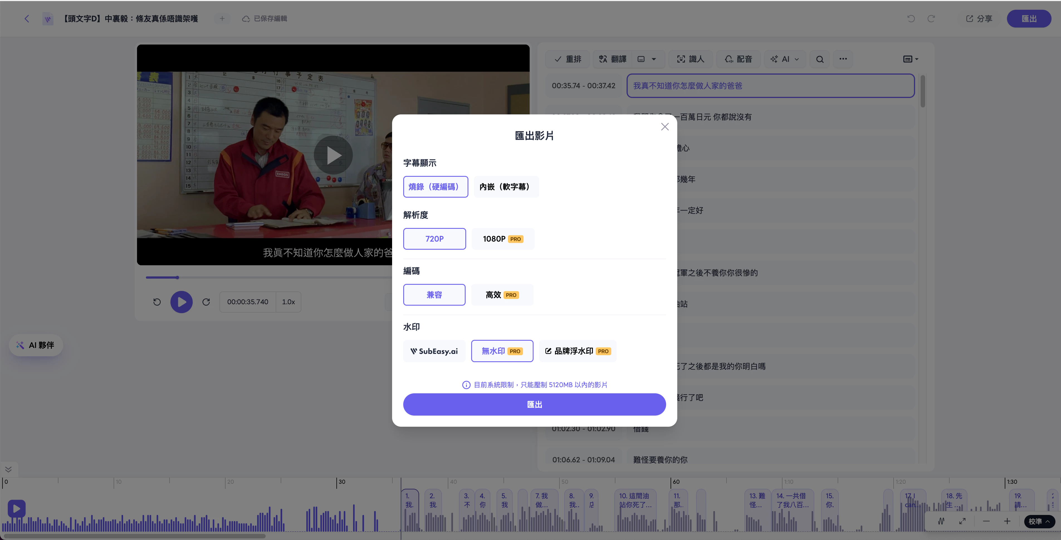The height and width of the screenshot is (540, 1061).
Task: Close the export video dialog
Action: pos(664,127)
